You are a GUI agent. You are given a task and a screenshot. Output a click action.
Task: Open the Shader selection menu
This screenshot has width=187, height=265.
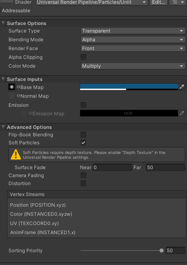pyautogui.click(x=92, y=2)
